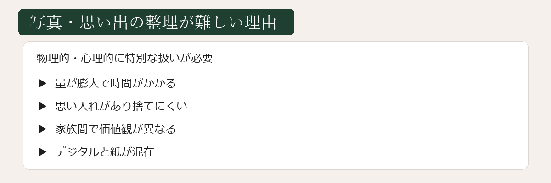This screenshot has height=183, width=551.
Task: Click the bullet text 量が膨大で時間がかかる
Action: point(115,83)
